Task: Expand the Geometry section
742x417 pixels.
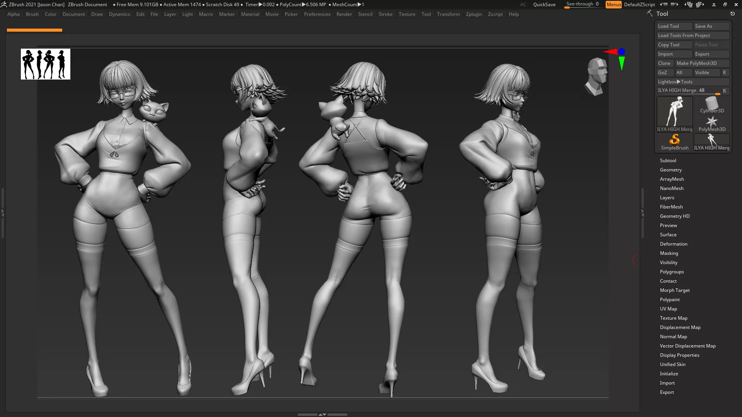Action: pyautogui.click(x=671, y=170)
